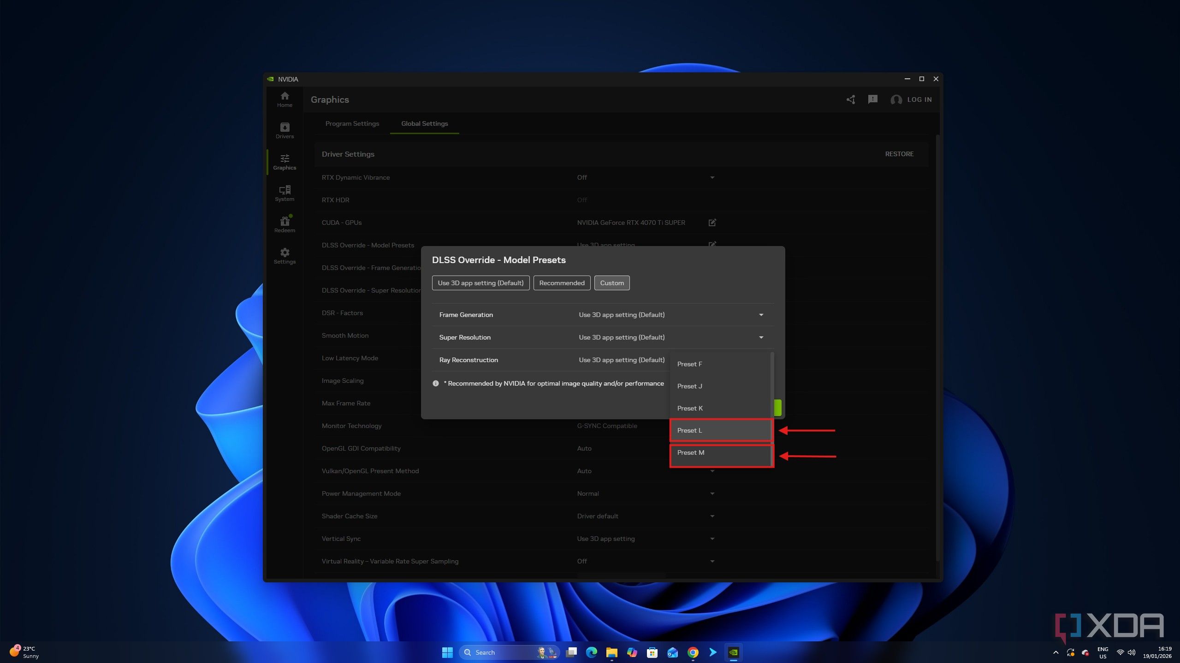Open File Explorer from the taskbar
The image size is (1180, 663).
(x=611, y=652)
